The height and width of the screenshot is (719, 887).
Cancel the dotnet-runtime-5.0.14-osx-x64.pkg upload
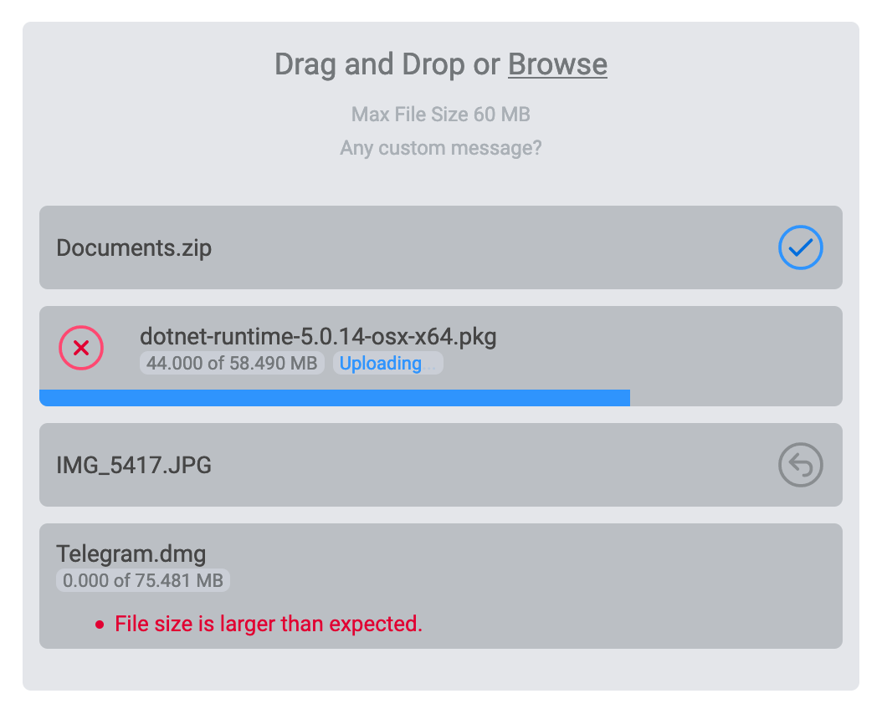[81, 348]
